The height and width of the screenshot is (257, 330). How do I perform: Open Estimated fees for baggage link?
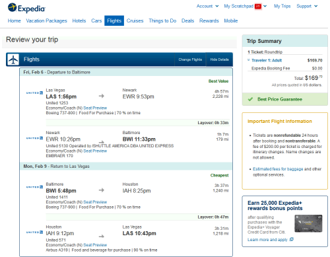tap(278, 169)
